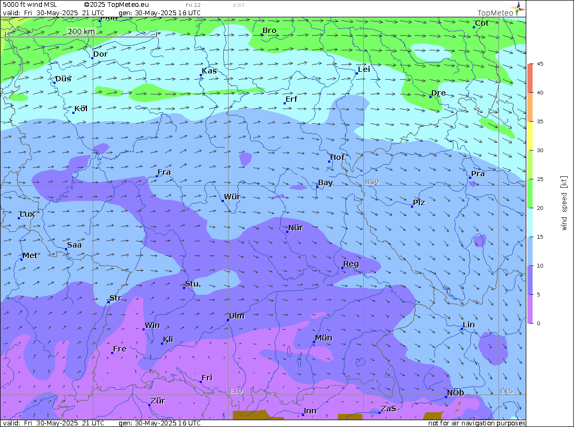Click the ©2025 TopMeteo.eu copyright text

(116, 4)
